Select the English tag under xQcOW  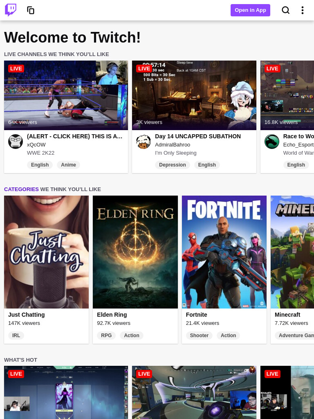[x=40, y=164]
